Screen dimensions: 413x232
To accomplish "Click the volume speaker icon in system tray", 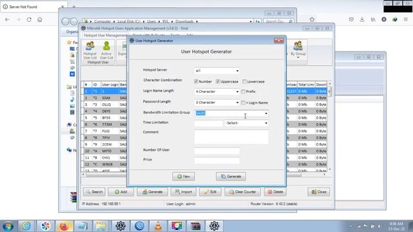I will (x=380, y=226).
